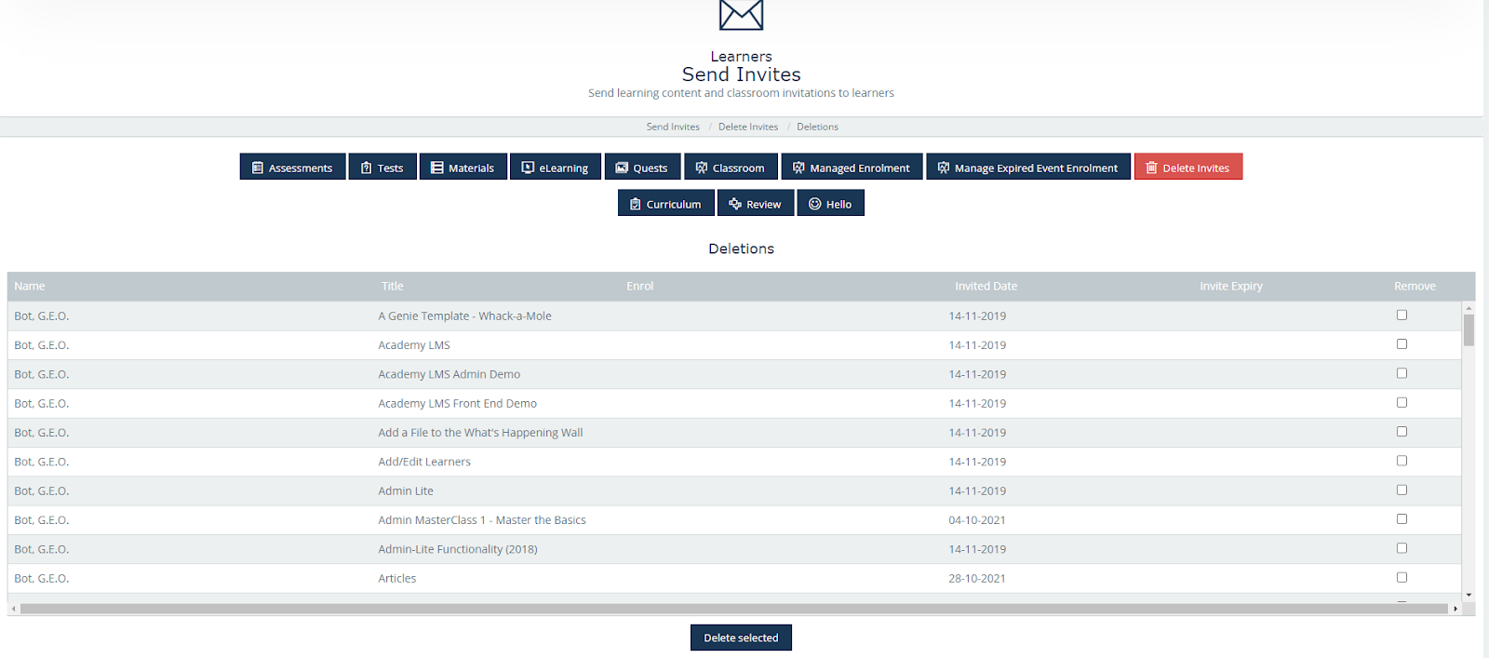Check Remove box for Admin Lite
Viewport: 1489px width, 658px height.
tap(1402, 490)
